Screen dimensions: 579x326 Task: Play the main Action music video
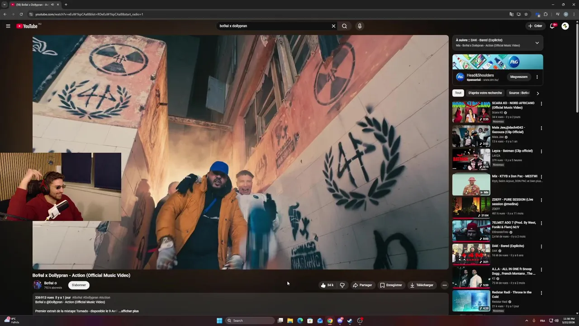(240, 152)
